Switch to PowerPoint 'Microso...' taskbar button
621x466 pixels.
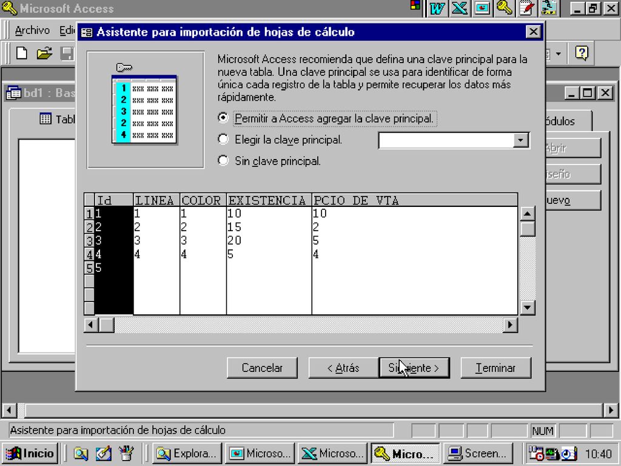pyautogui.click(x=260, y=453)
